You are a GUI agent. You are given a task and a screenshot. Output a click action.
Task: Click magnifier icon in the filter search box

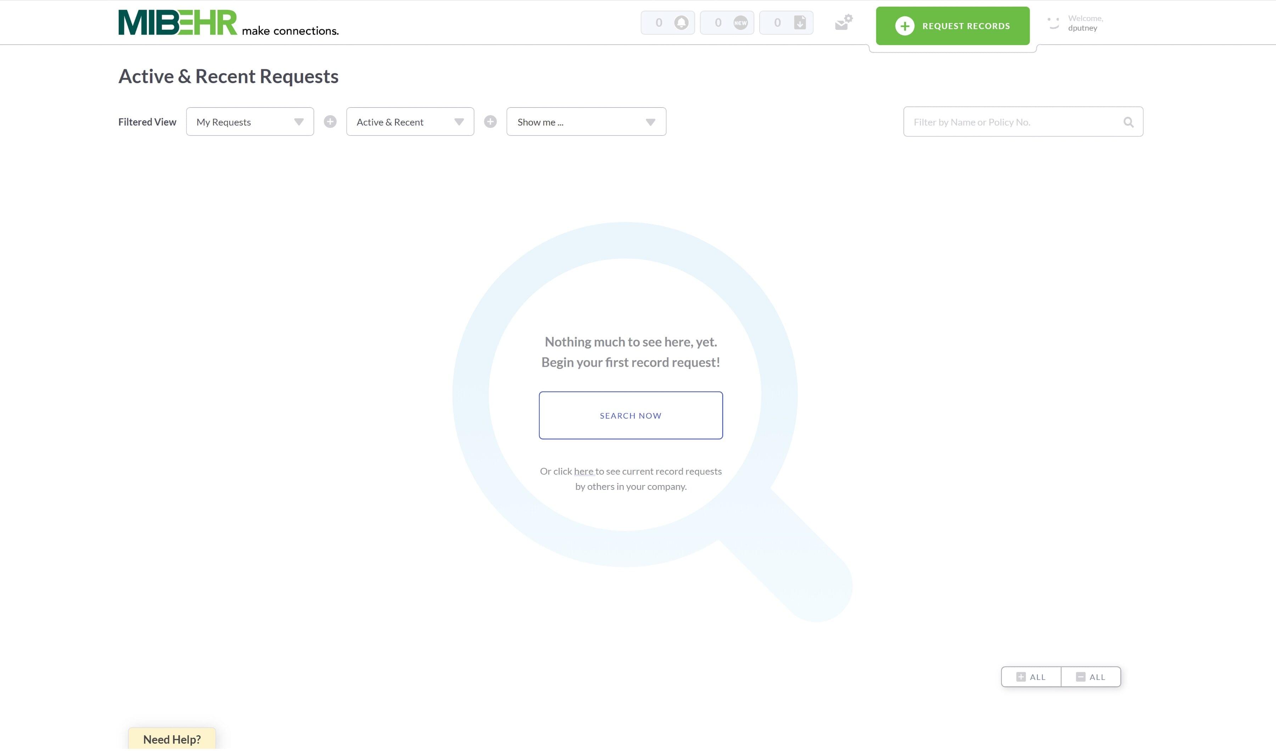point(1128,122)
